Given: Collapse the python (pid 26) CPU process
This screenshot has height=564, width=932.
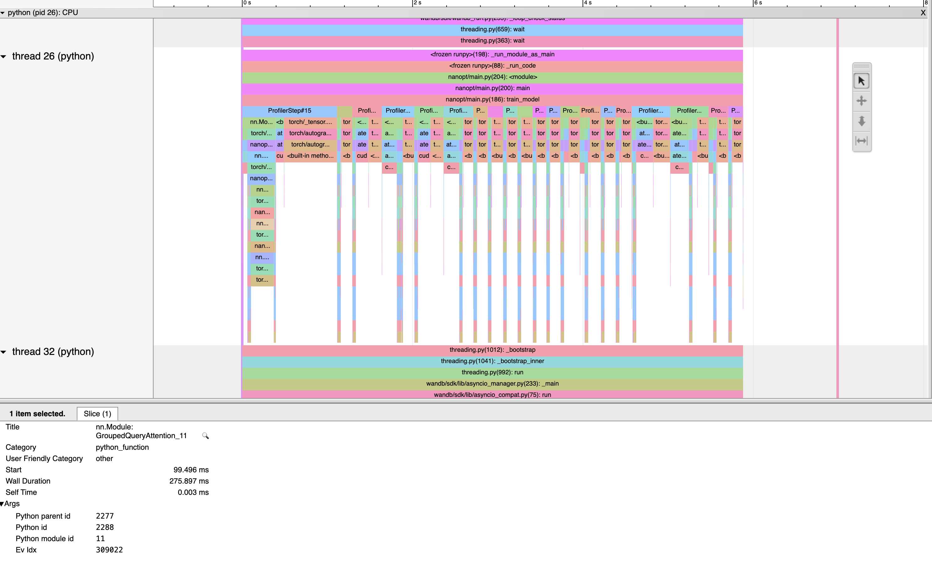Looking at the screenshot, I should [x=3, y=13].
